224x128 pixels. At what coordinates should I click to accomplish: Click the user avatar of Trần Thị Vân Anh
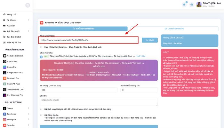click(199, 4)
